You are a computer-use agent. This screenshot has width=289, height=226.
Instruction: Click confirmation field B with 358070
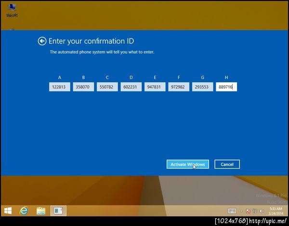(83, 87)
